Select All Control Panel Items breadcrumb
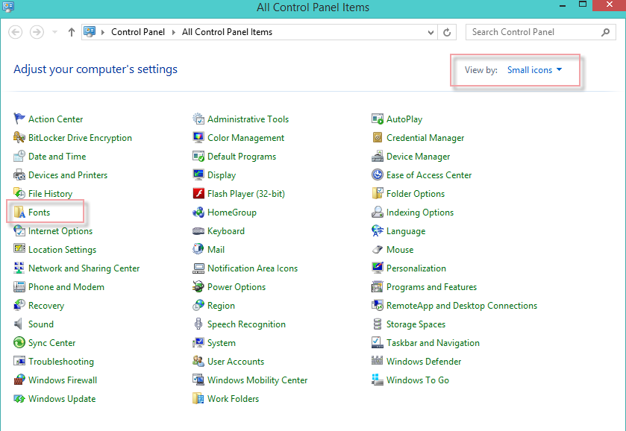 (x=227, y=32)
